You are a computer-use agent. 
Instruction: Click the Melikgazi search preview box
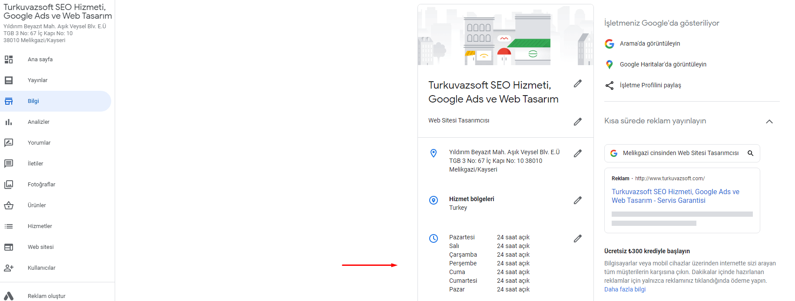(682, 153)
